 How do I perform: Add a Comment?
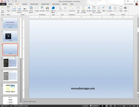[72, 9]
